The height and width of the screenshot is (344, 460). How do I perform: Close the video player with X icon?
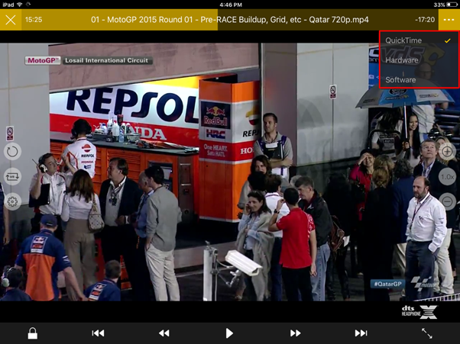(x=11, y=20)
